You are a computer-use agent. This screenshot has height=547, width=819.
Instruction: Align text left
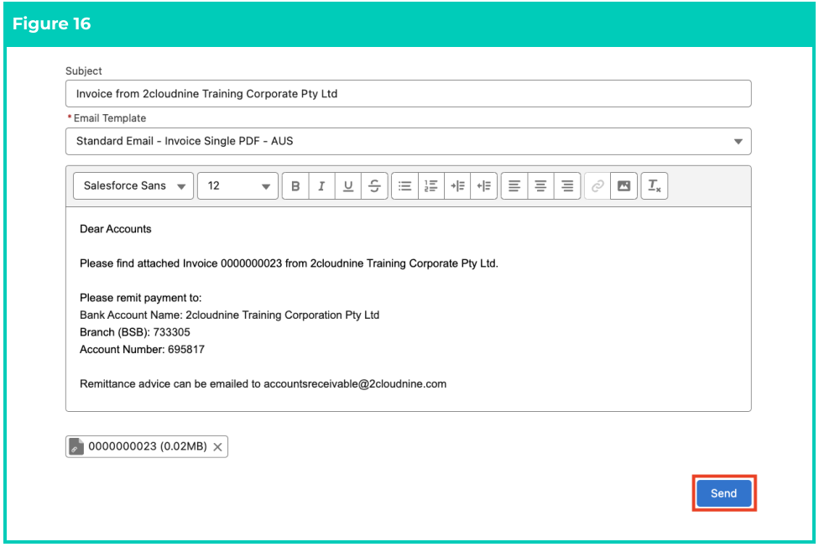(514, 186)
